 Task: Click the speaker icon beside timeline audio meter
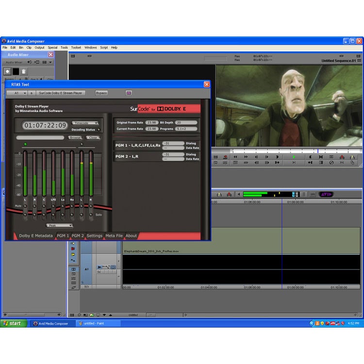(x=239, y=194)
